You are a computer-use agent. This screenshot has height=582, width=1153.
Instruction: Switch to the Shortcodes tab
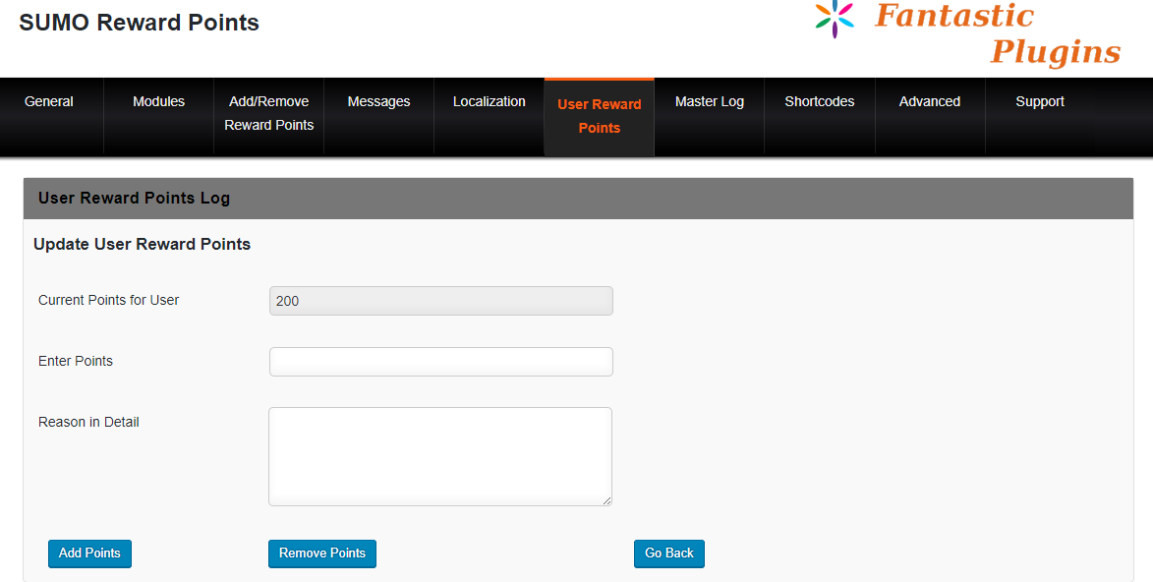pos(820,101)
